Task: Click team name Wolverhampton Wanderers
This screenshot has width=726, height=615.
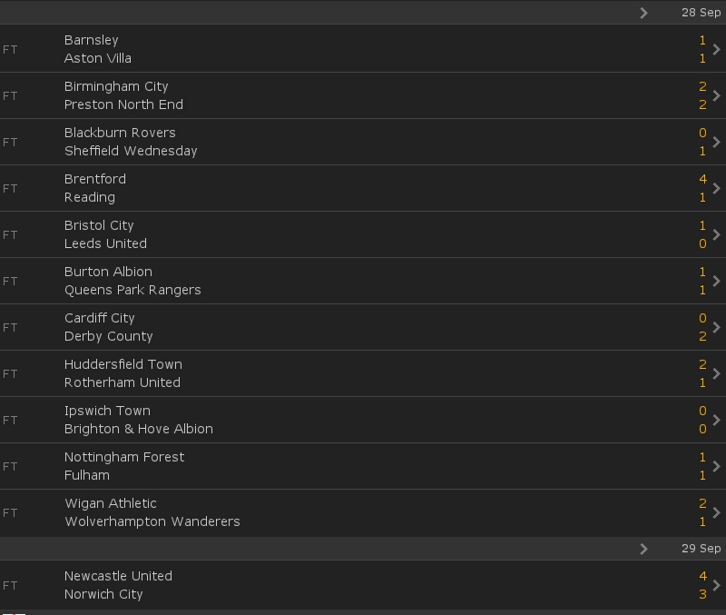Action: click(x=152, y=521)
